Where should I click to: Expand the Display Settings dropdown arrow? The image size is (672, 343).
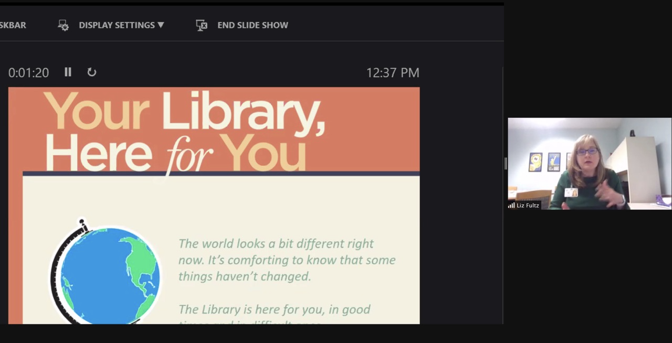161,25
